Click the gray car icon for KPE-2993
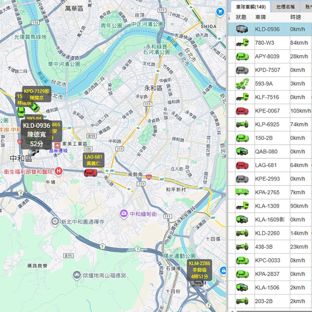This screenshot has width=312, height=312. (x=242, y=179)
